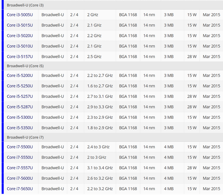
Task: Select the Broadwell-U (Core i5) group header
Action: [114, 66]
